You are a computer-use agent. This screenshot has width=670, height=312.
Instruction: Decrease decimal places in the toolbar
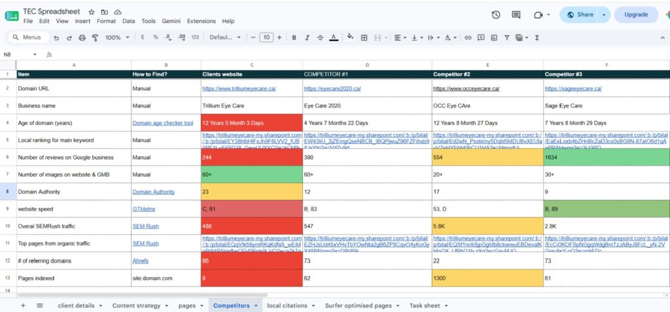pos(168,38)
